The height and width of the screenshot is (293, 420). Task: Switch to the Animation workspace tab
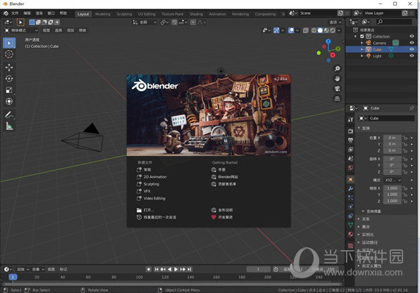click(x=217, y=14)
